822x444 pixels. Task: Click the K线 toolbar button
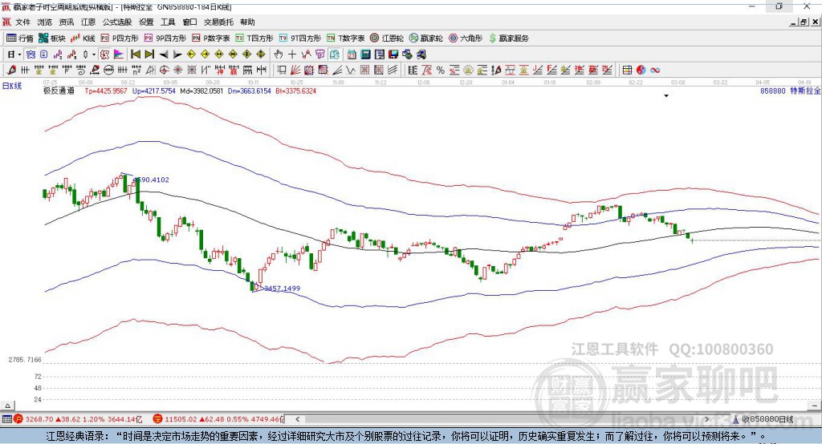pos(83,38)
